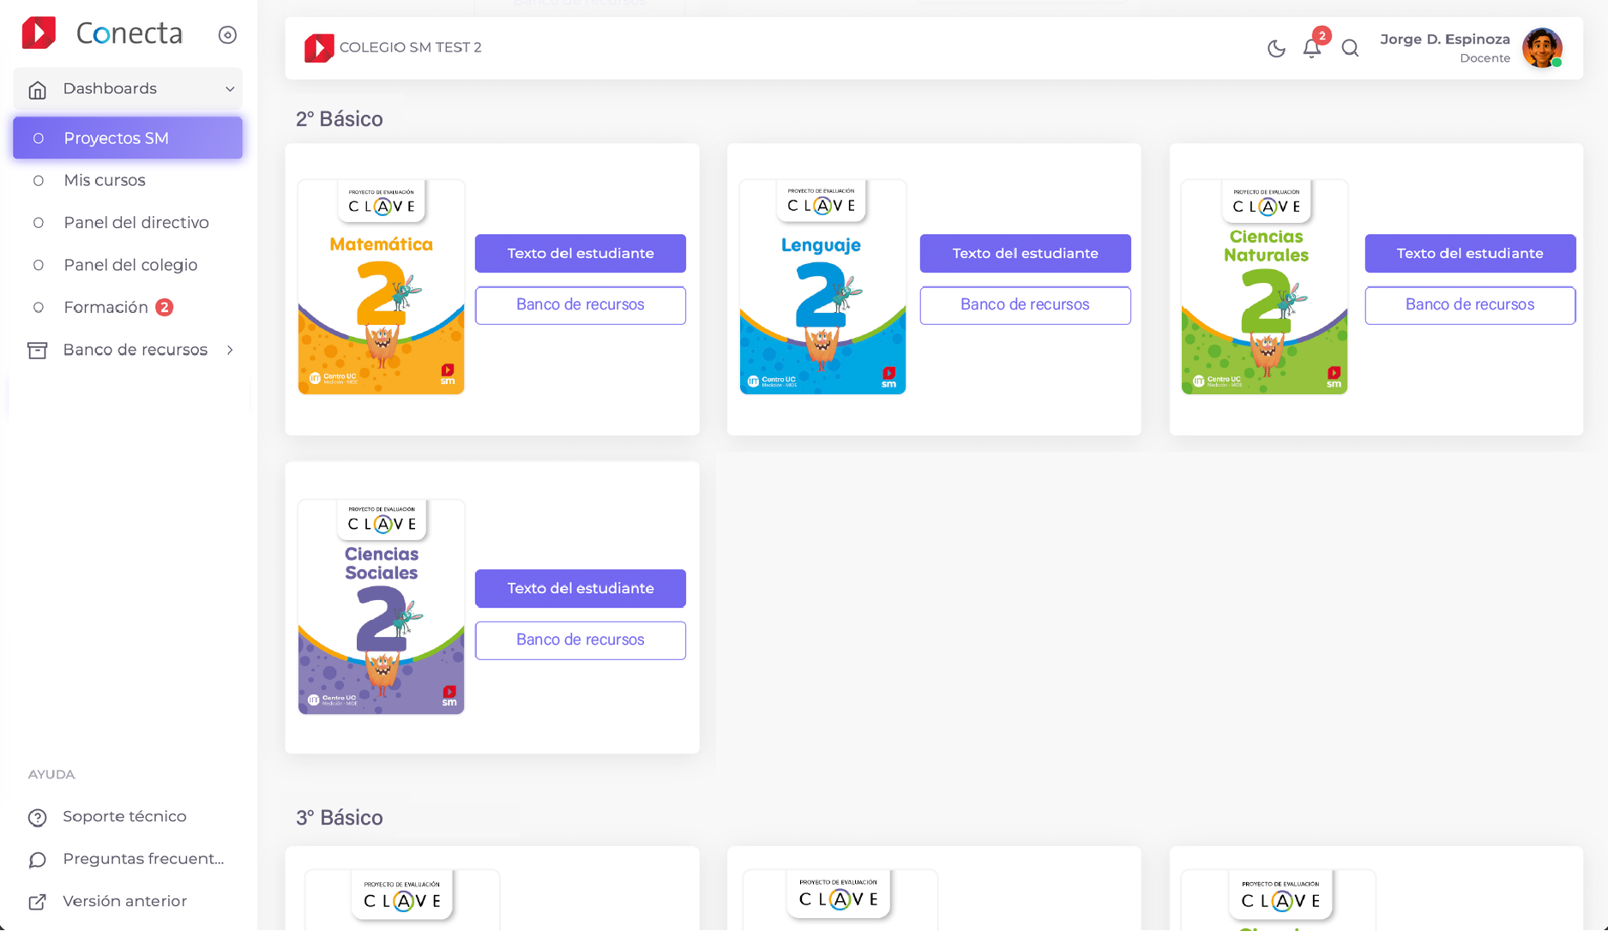1608x931 pixels.
Task: Click the Docente role label
Action: point(1485,58)
